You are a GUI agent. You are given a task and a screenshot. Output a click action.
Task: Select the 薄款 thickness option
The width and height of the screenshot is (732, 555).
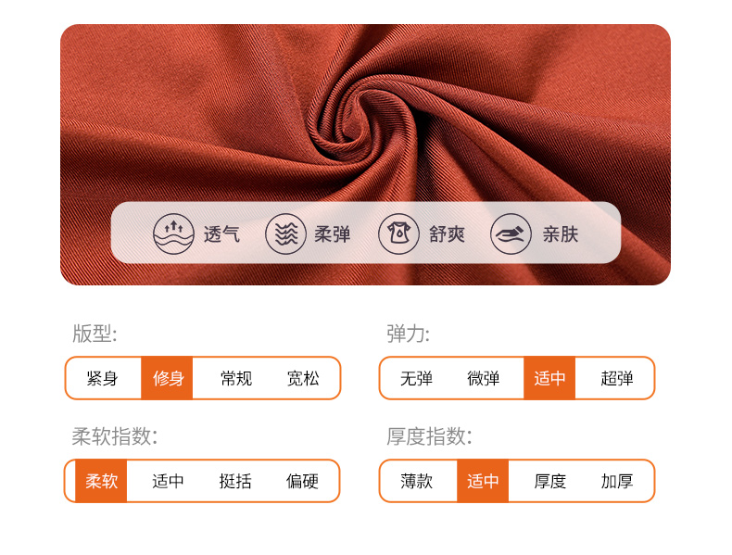point(416,481)
